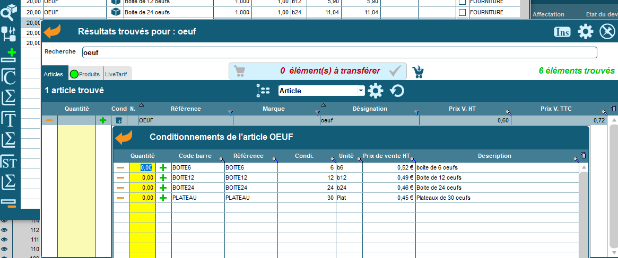Click green plus for BOITE12 row

click(163, 177)
